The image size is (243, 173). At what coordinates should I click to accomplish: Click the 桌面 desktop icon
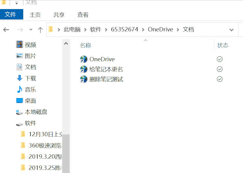click(19, 100)
